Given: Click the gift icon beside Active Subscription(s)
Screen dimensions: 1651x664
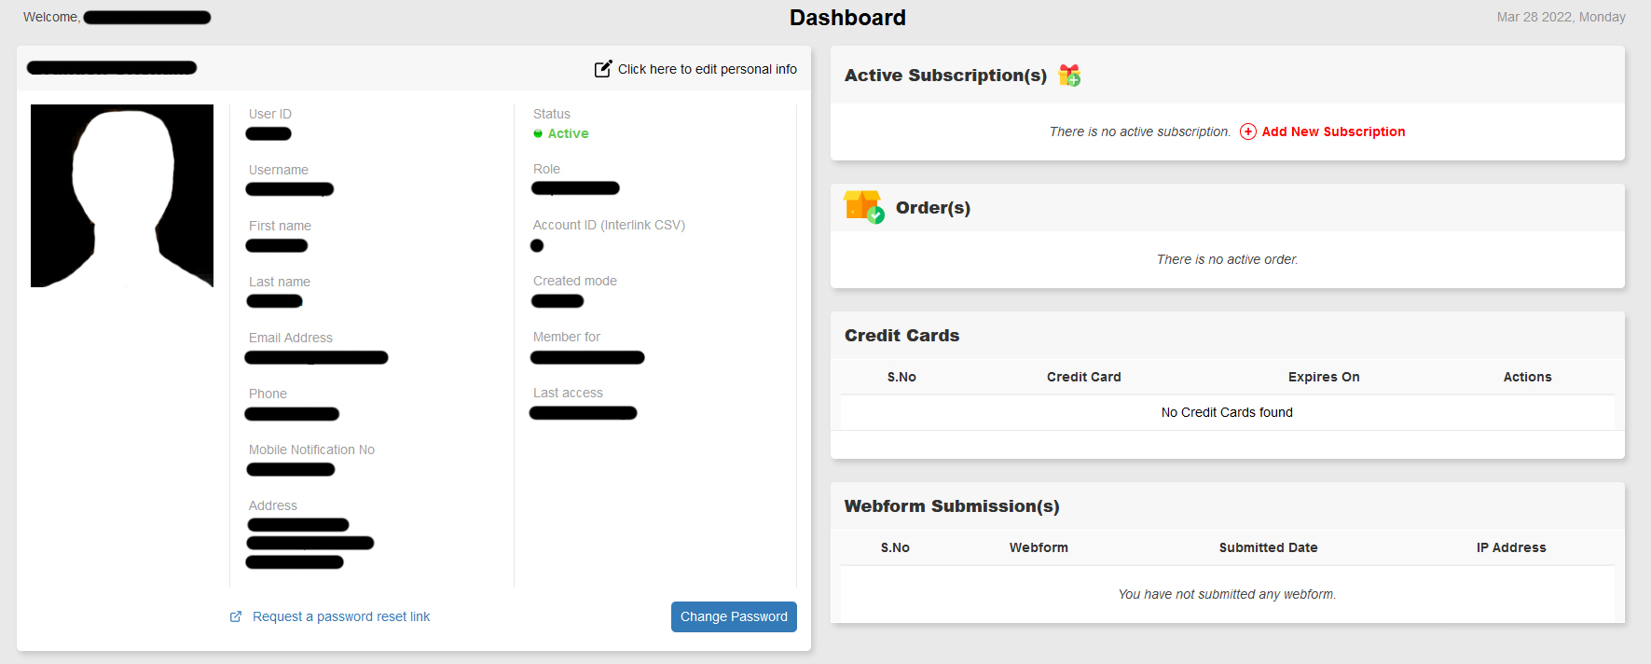Looking at the screenshot, I should 1069,75.
